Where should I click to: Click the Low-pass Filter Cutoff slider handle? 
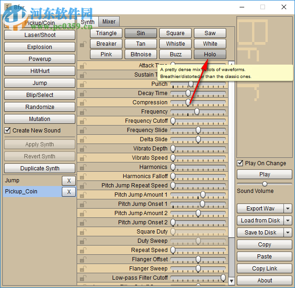click(223, 277)
